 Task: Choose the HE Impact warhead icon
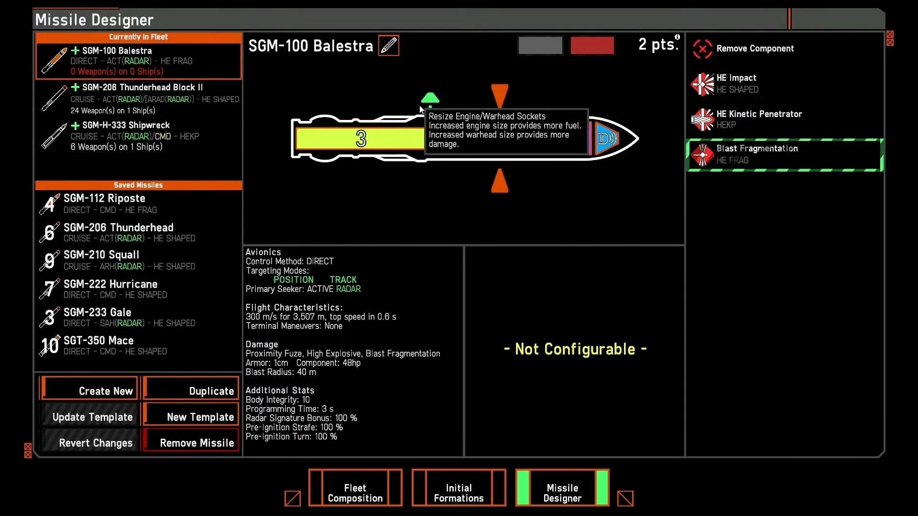[702, 84]
